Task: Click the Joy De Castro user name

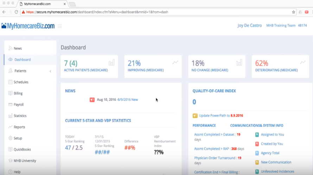Action: click(x=250, y=26)
